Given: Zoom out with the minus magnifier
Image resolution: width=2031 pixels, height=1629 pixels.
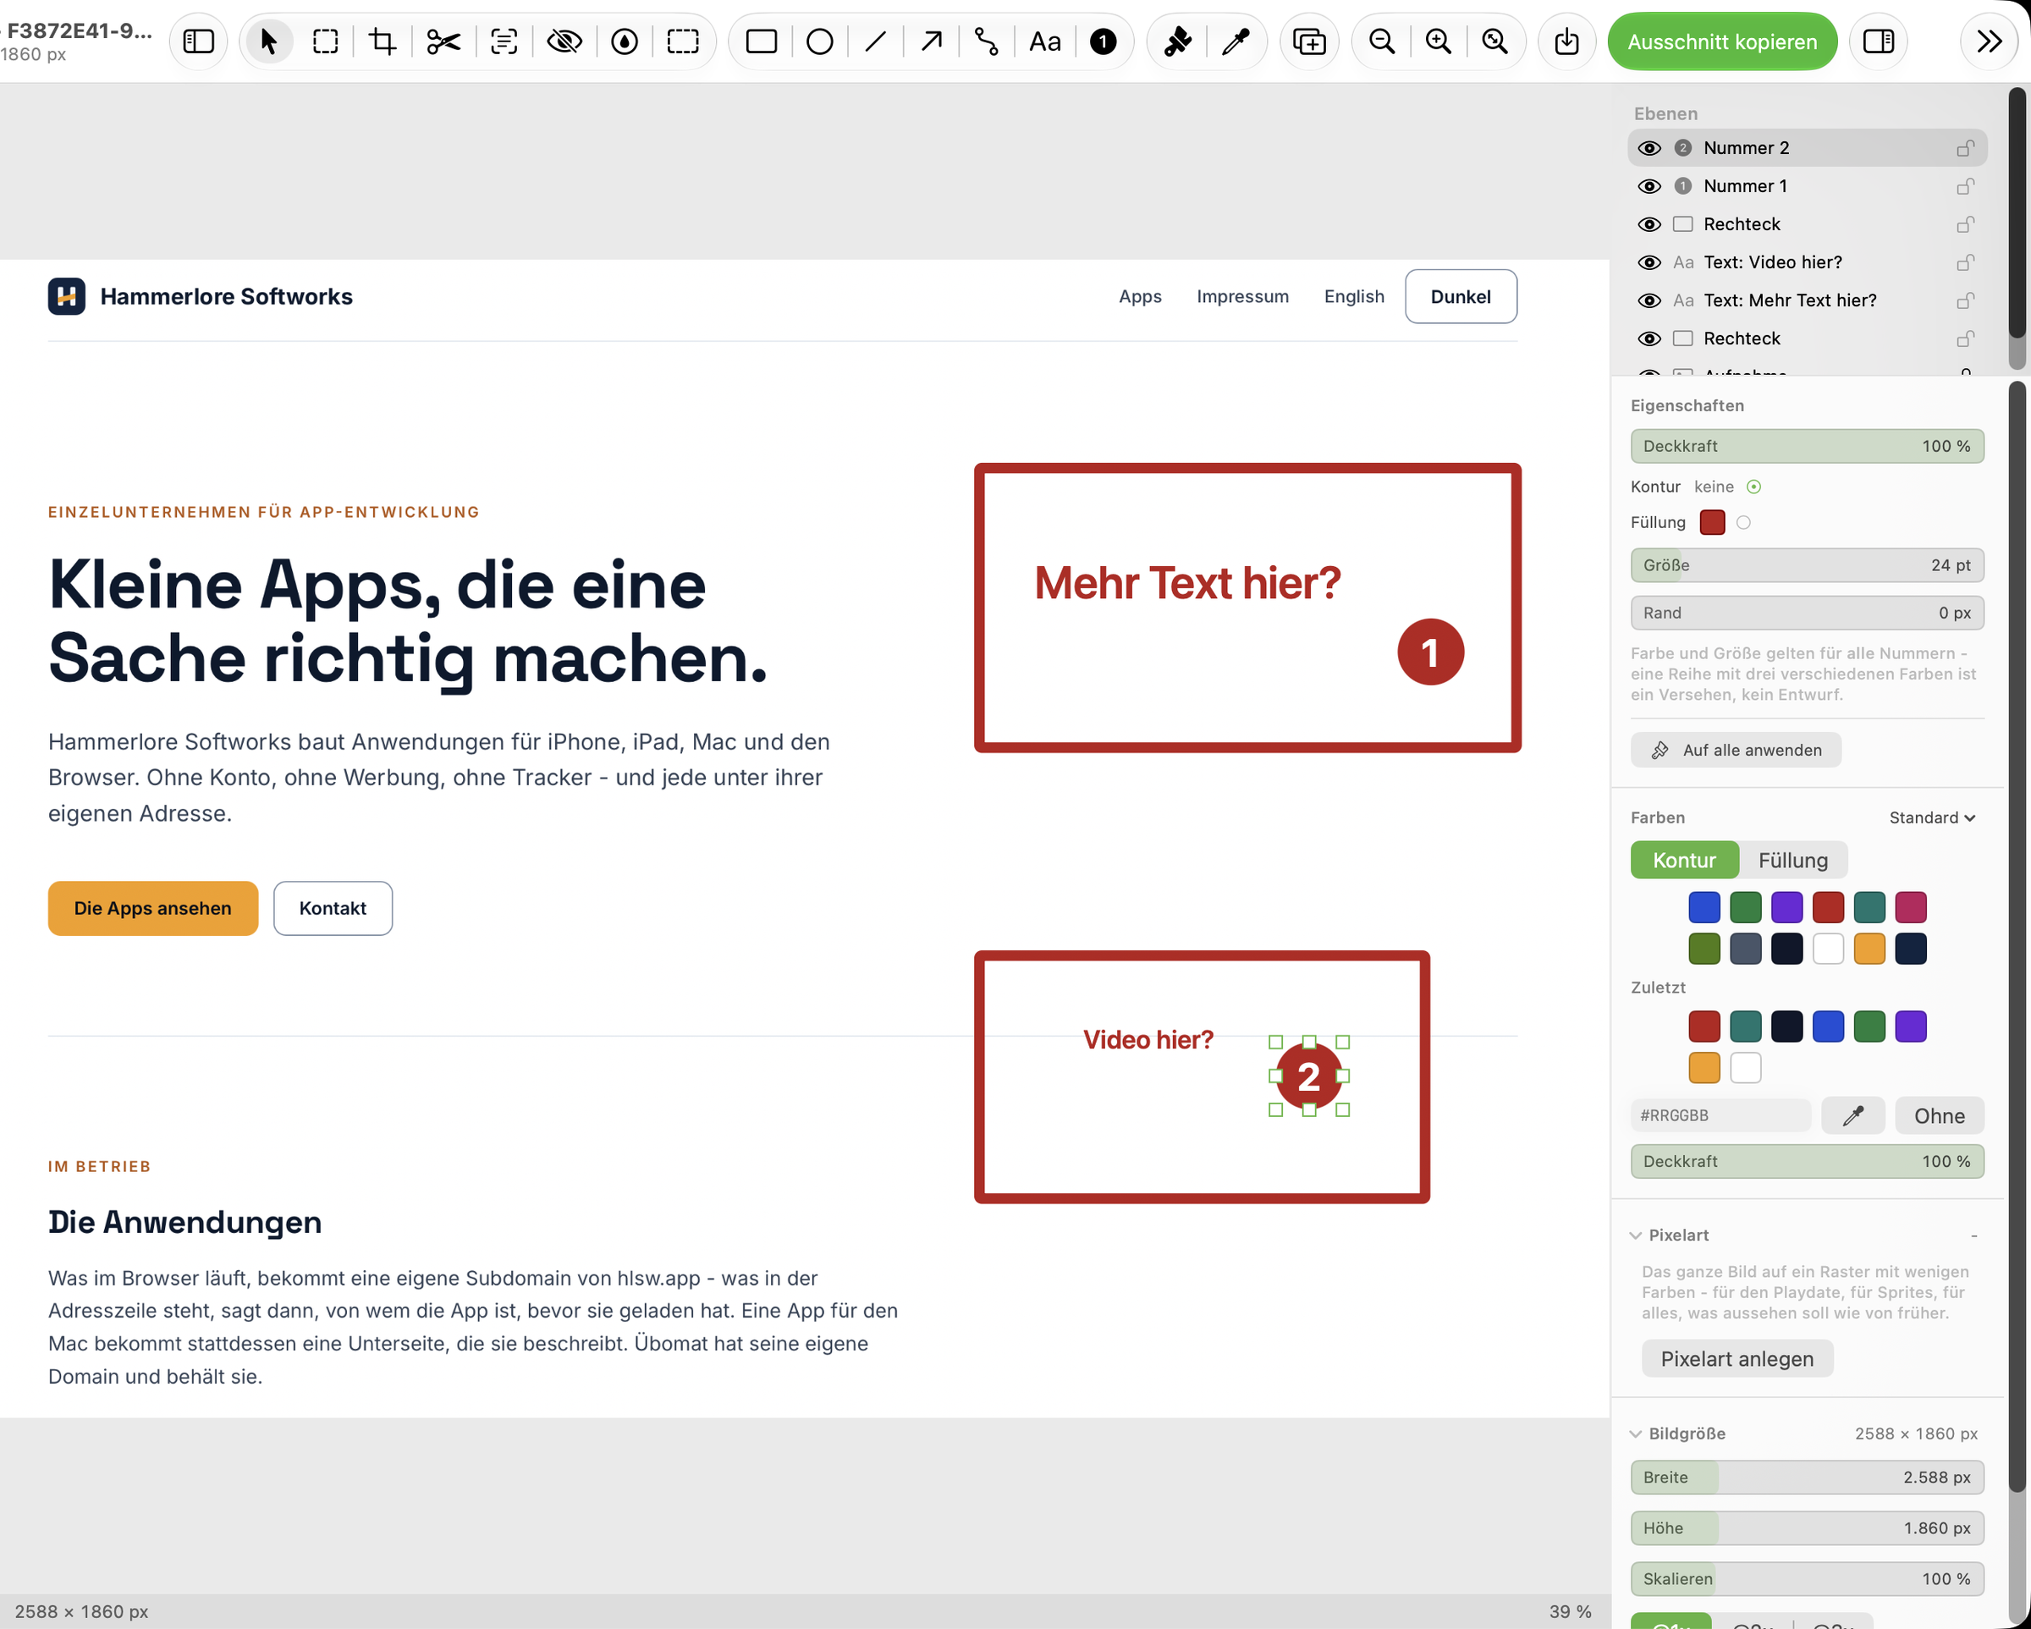Looking at the screenshot, I should click(x=1382, y=41).
